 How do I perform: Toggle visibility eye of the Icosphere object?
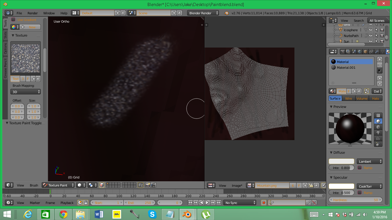[370, 30]
